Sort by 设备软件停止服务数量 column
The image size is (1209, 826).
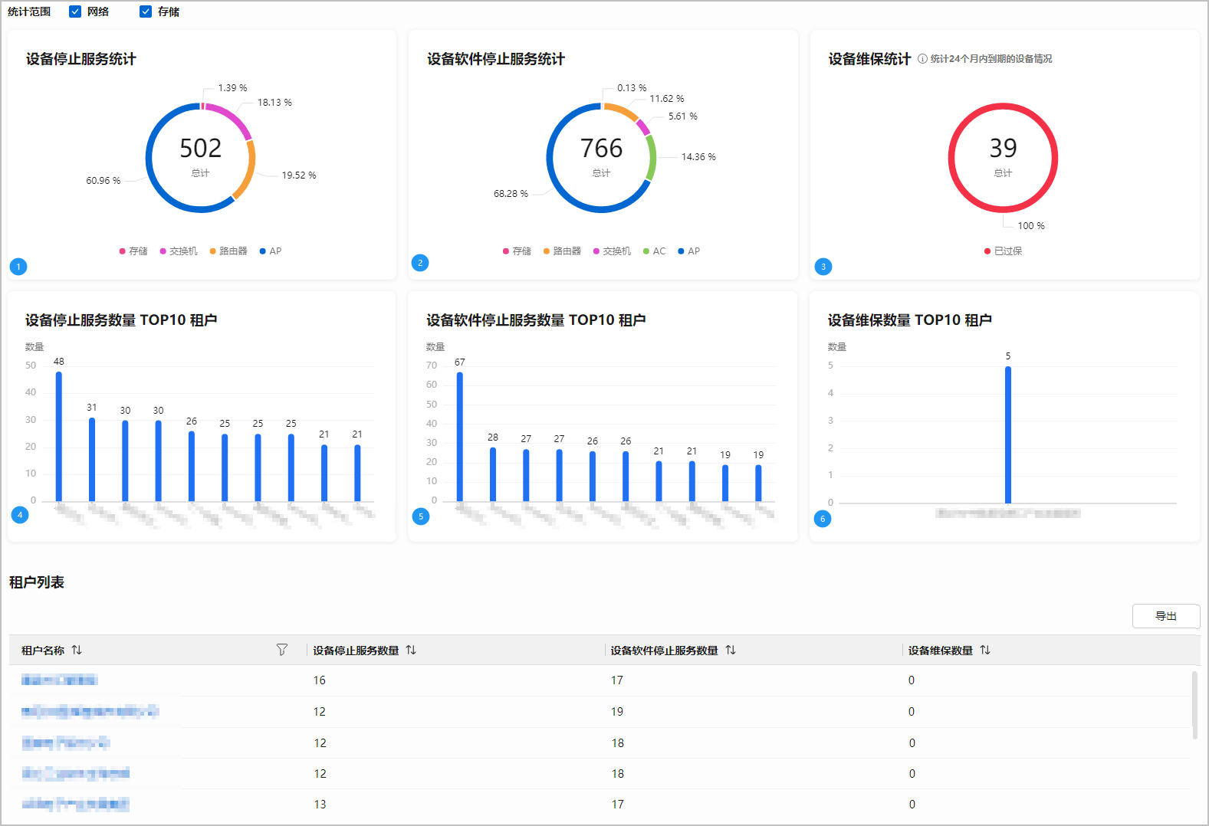[731, 650]
